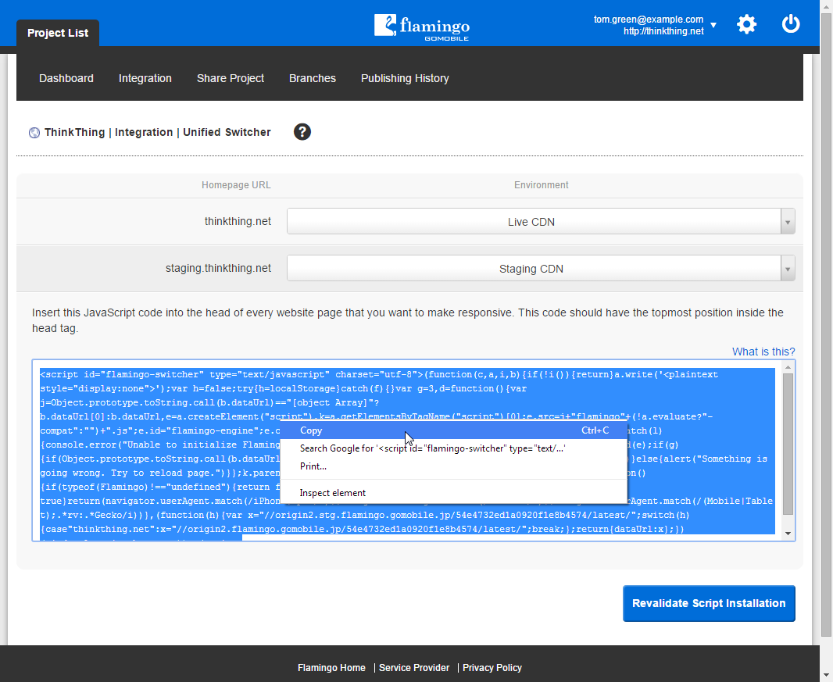Click the Environment column header
Screen dimensions: 833x682
(x=542, y=185)
